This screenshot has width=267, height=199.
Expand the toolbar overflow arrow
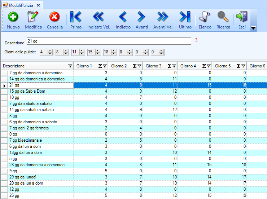(253, 28)
